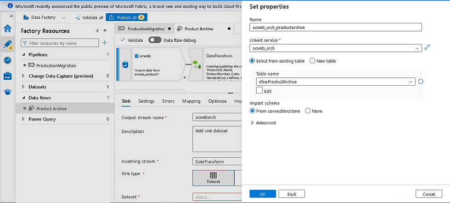The width and height of the screenshot is (450, 203).
Task: Open the Monitor hub in sidebar
Action: point(7,60)
